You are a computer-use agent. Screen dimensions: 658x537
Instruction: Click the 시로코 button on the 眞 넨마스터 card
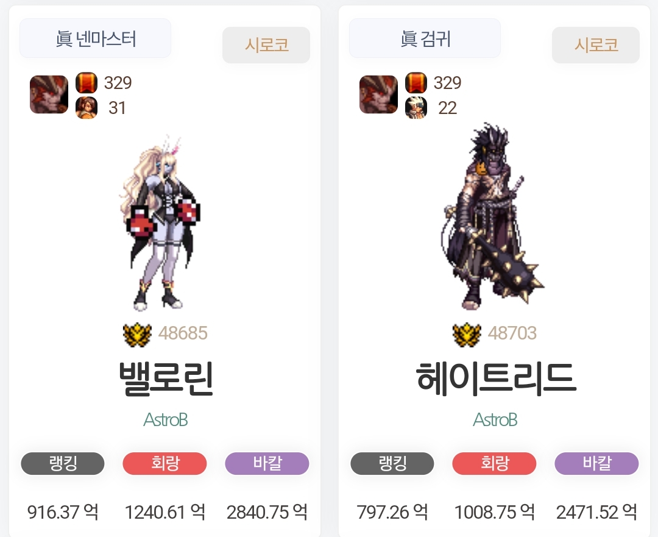(x=266, y=45)
